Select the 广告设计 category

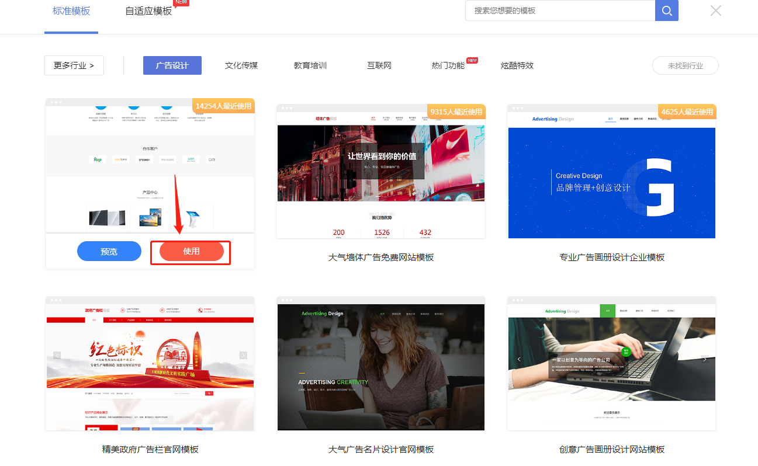click(172, 65)
